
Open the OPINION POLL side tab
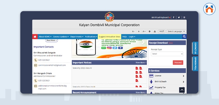pos(195,64)
